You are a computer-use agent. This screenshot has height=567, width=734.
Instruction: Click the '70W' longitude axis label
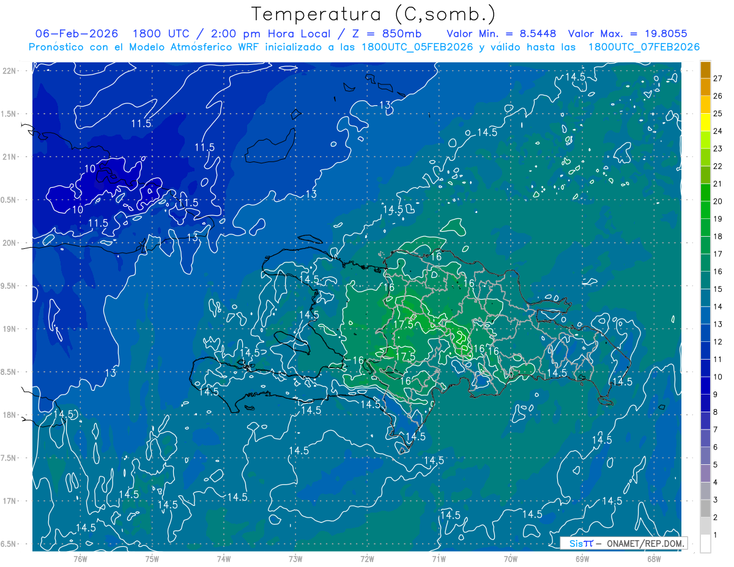click(x=511, y=559)
